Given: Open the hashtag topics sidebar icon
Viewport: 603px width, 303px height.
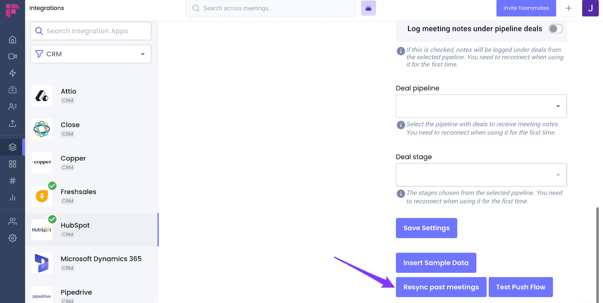Looking at the screenshot, I should 12,181.
